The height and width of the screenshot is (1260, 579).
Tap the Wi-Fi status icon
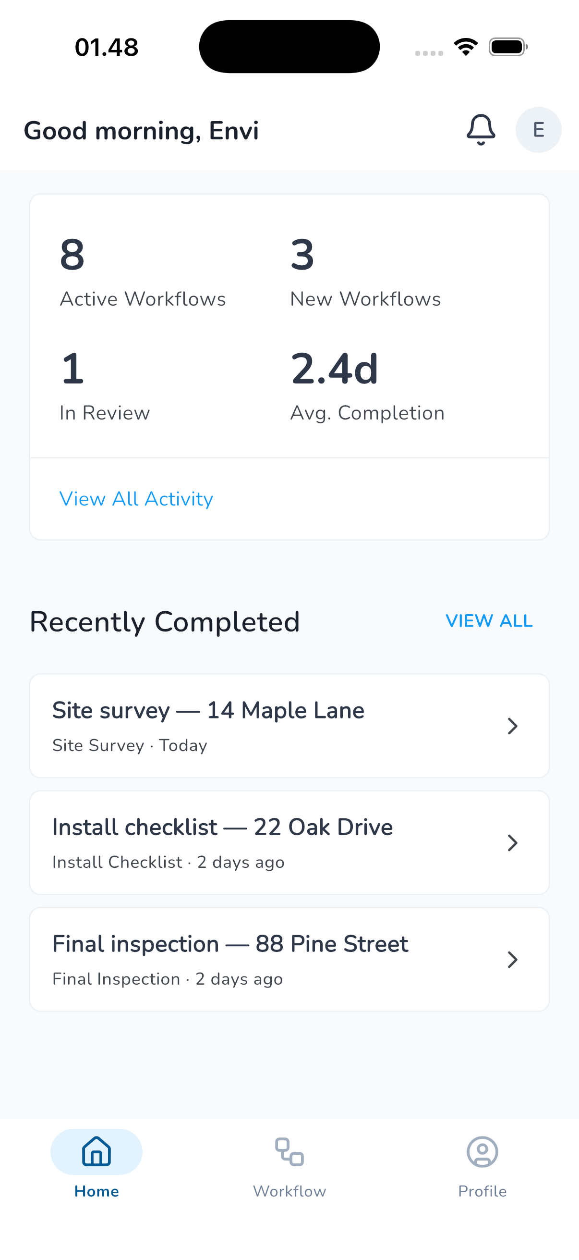tap(466, 47)
